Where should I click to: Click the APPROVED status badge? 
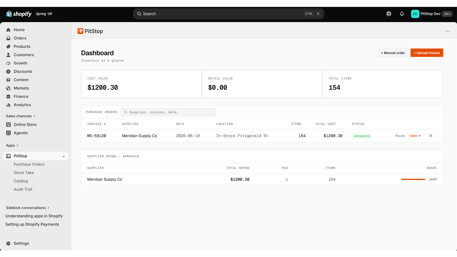[362, 136]
